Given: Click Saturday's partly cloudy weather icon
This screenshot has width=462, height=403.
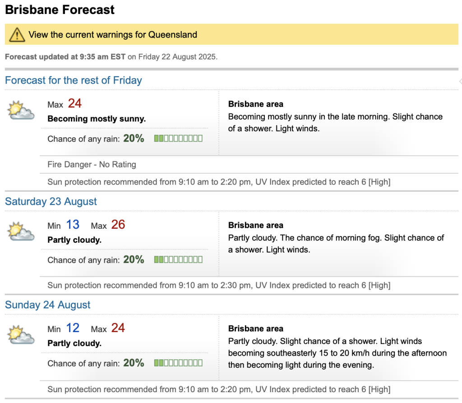Looking at the screenshot, I should pos(21,231).
